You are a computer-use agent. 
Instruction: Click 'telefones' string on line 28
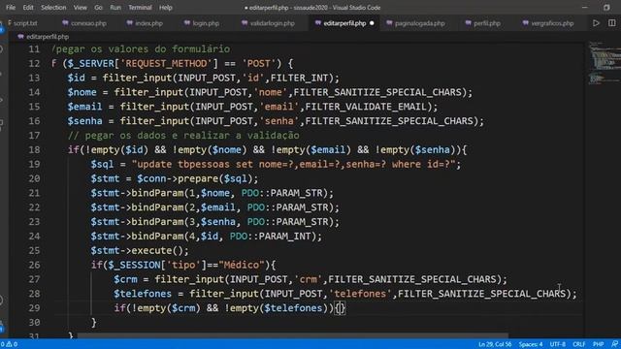click(x=360, y=294)
